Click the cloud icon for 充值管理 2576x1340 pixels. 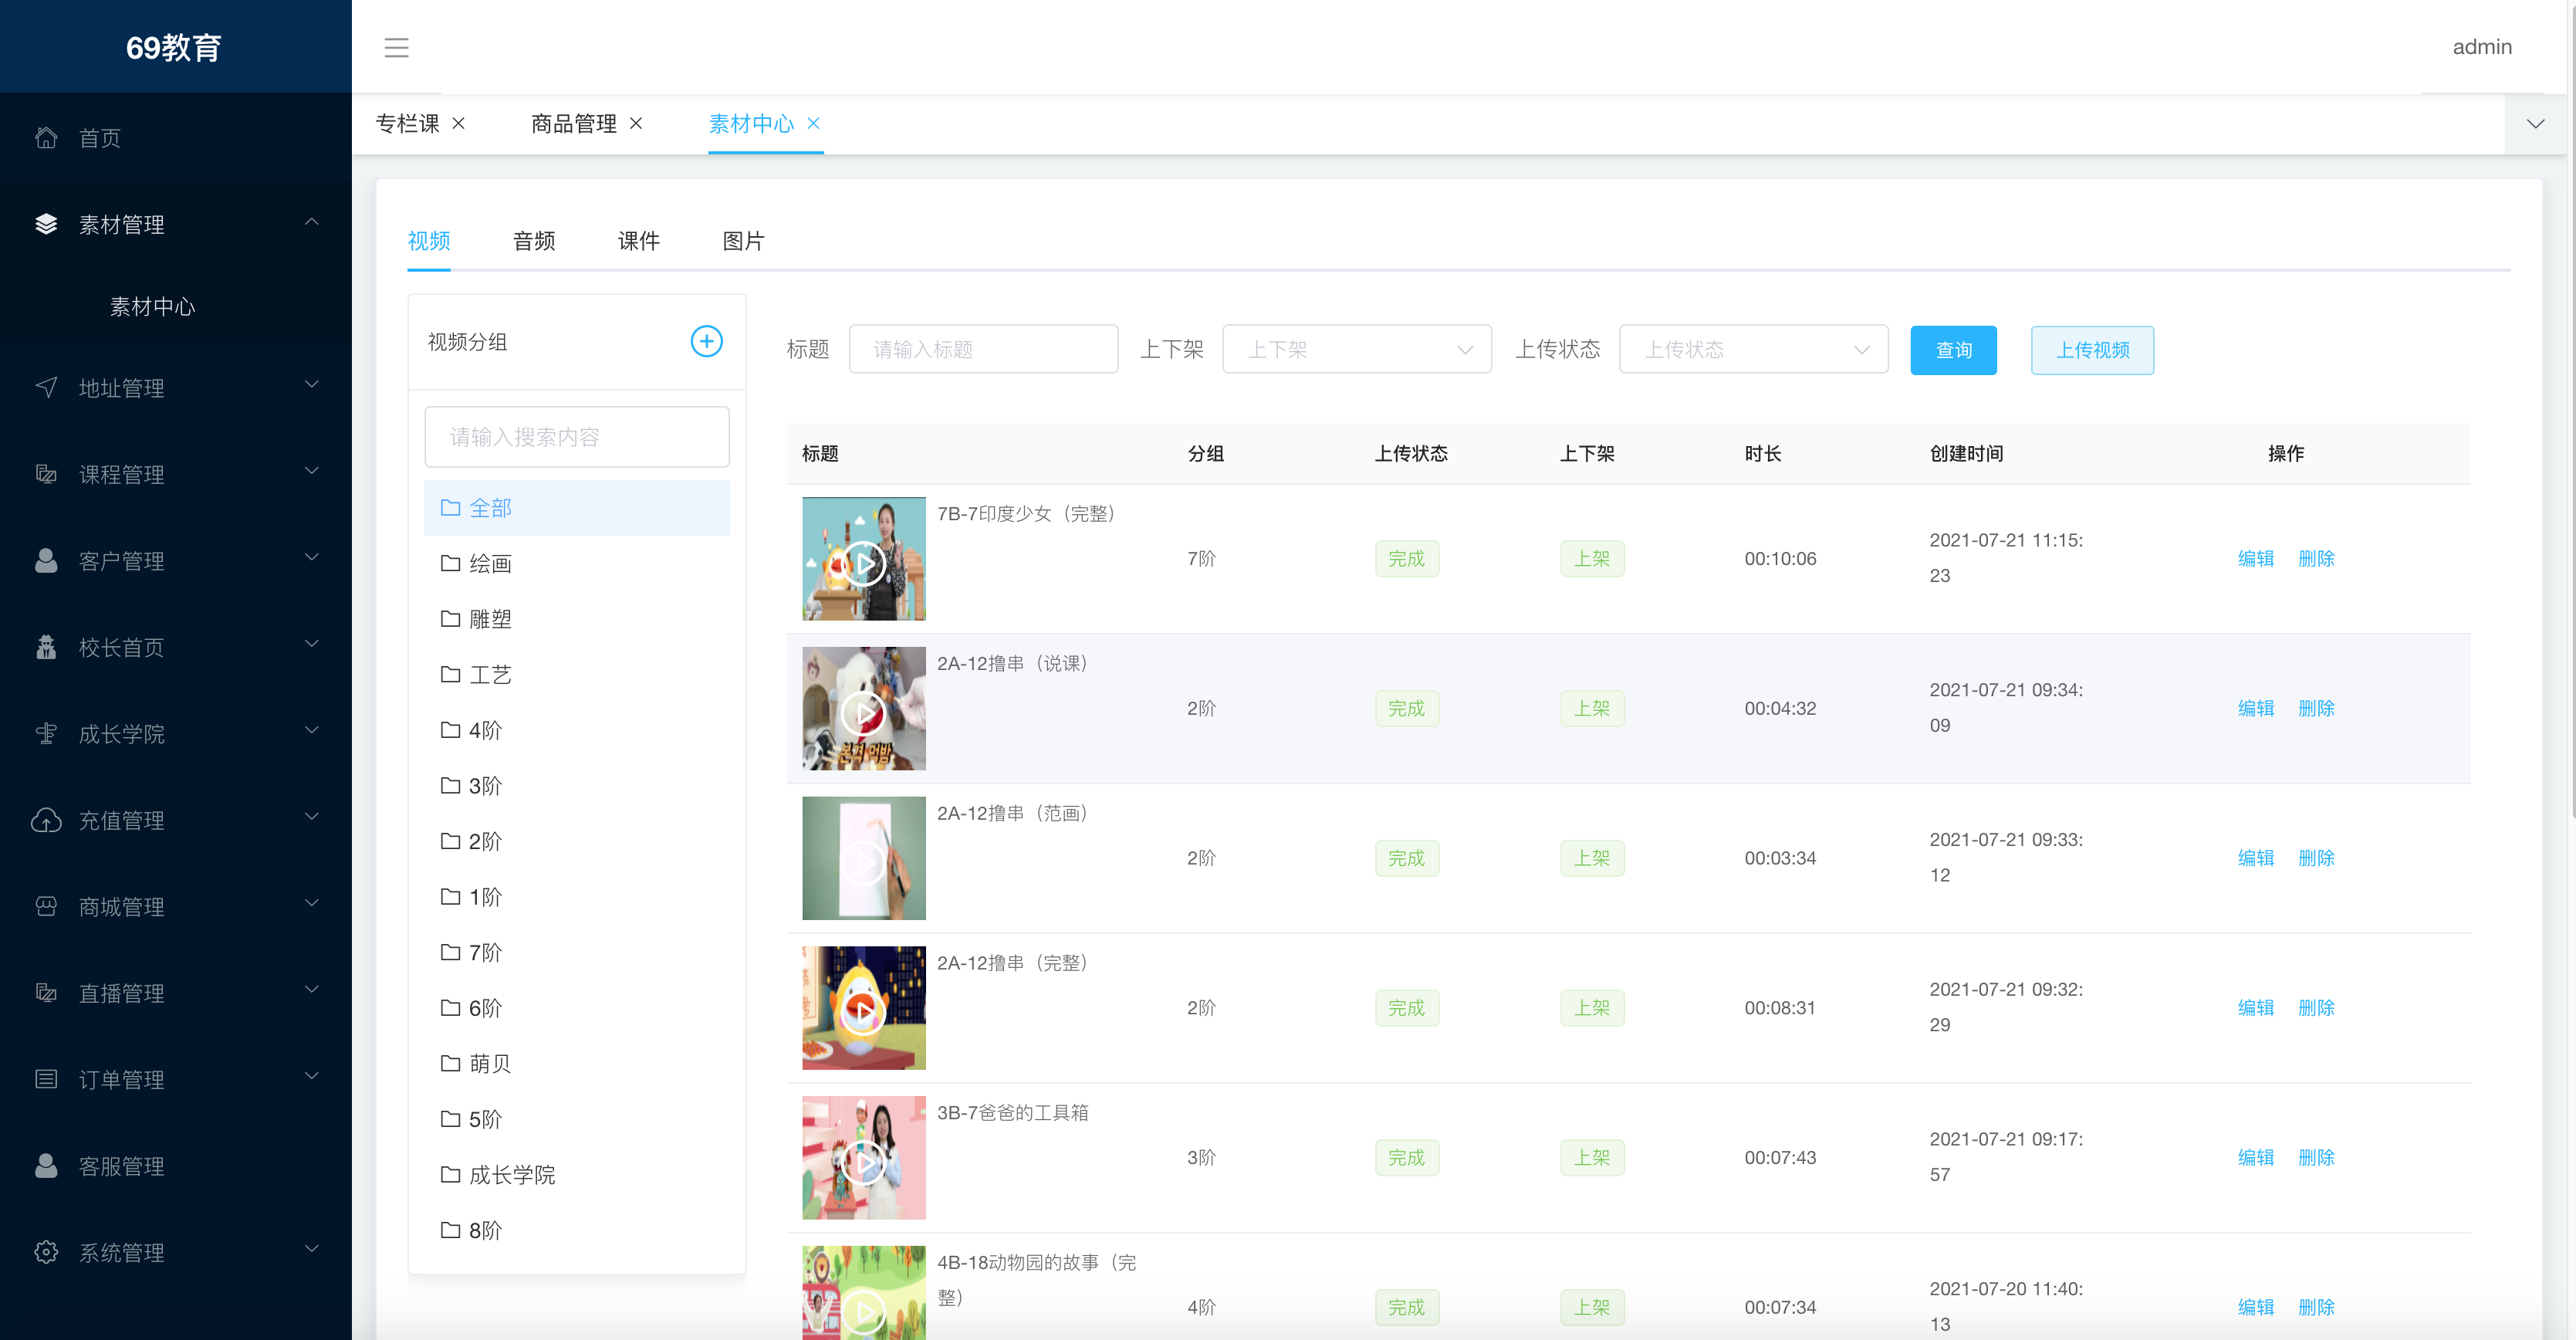(46, 820)
